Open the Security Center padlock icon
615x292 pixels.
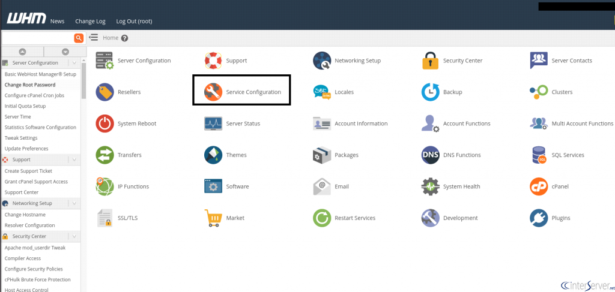pos(430,61)
